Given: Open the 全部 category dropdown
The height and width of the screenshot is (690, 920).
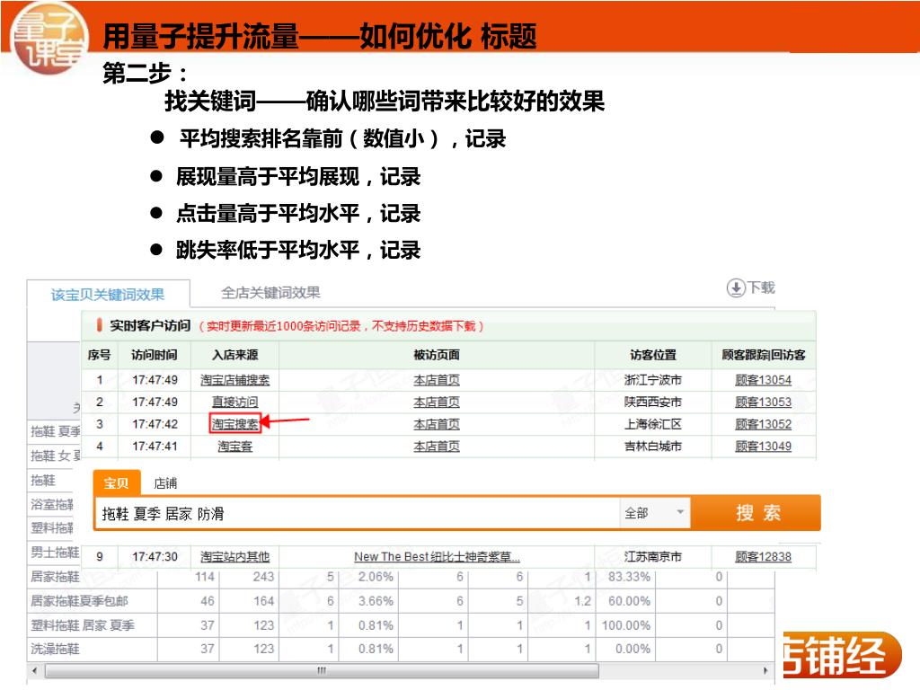Looking at the screenshot, I should (x=654, y=513).
